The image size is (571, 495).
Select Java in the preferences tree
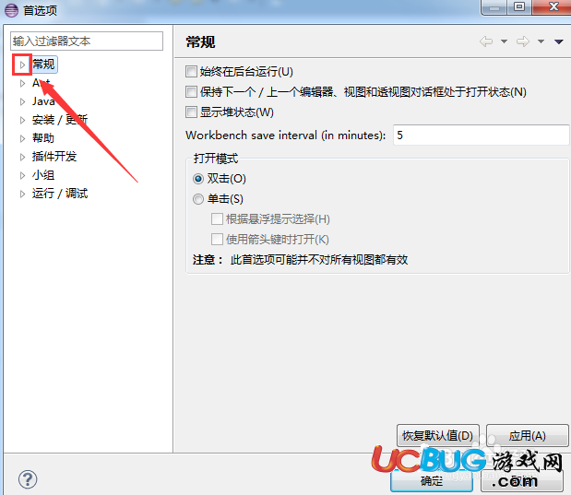pos(43,101)
